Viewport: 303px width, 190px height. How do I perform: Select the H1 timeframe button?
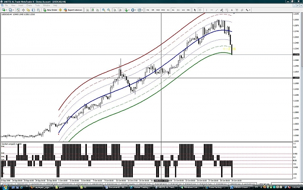coord(168,10)
